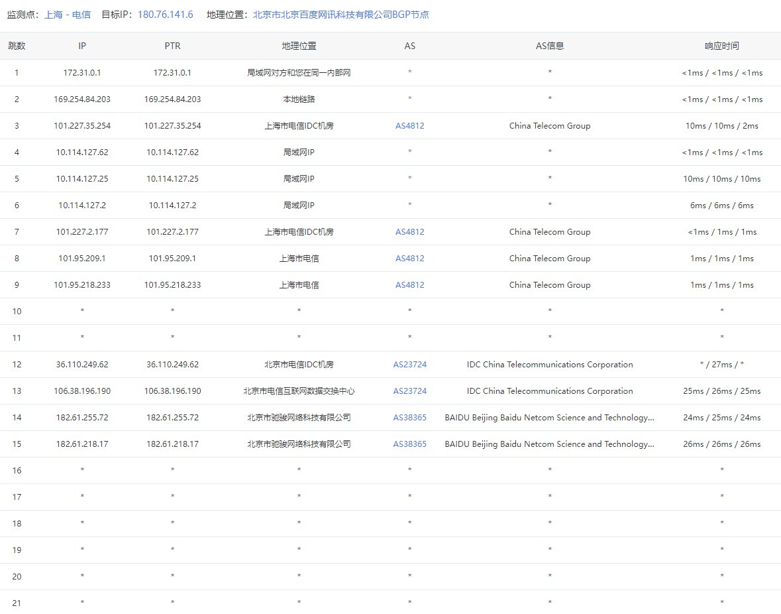Click 上海市电信IDC机房 in hop 3 row
The height and width of the screenshot is (614, 781).
[299, 125]
